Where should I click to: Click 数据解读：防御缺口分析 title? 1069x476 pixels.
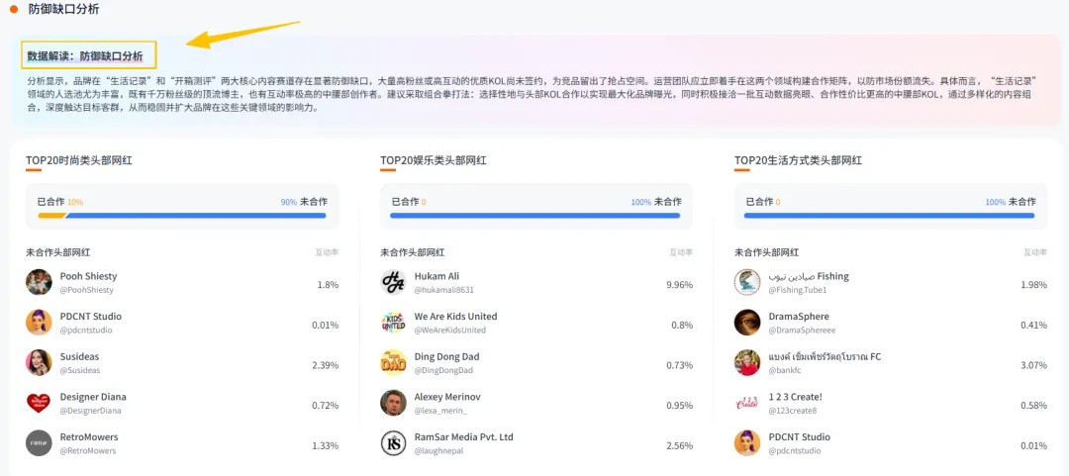point(85,55)
